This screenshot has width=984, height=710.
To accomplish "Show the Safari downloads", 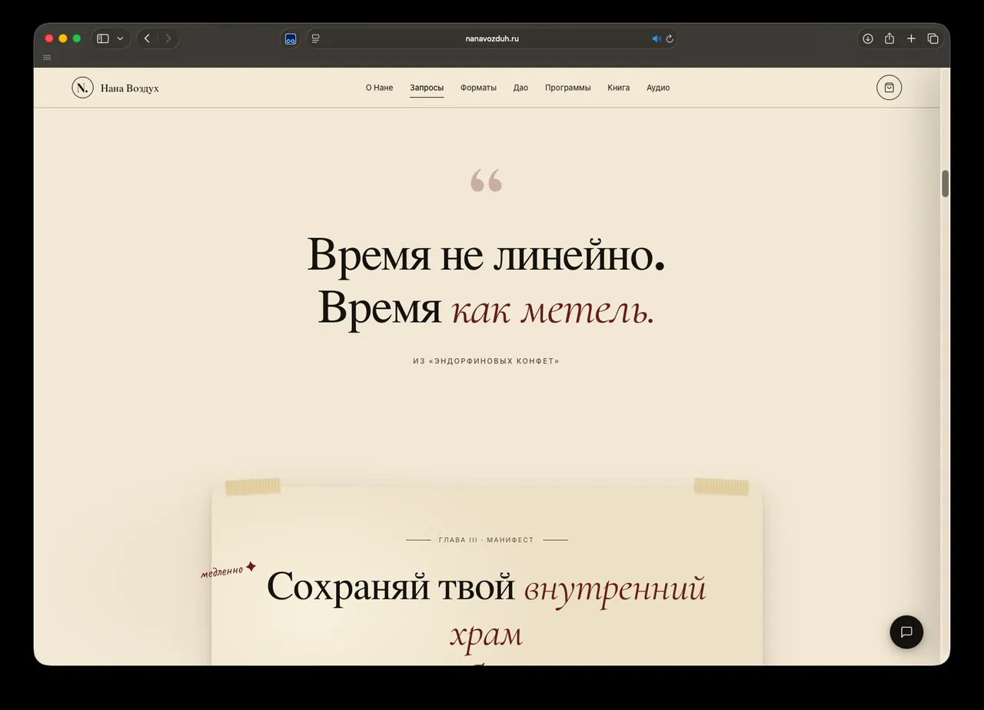I will click(868, 38).
